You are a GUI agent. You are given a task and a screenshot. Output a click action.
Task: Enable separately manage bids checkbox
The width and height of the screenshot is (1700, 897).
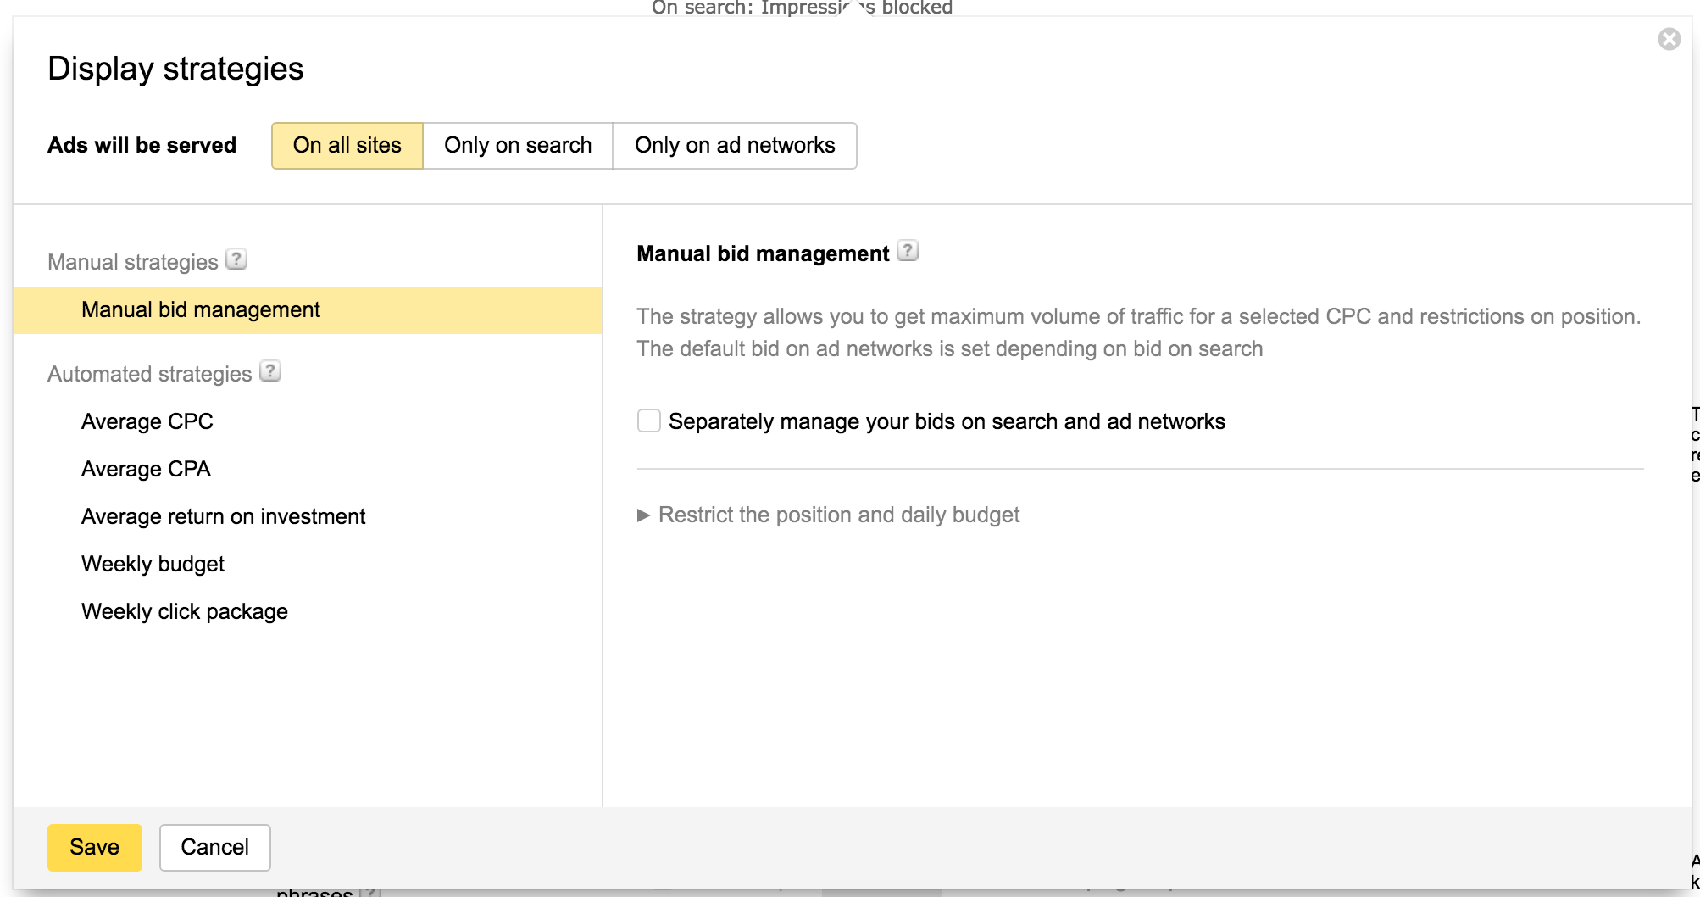649,421
